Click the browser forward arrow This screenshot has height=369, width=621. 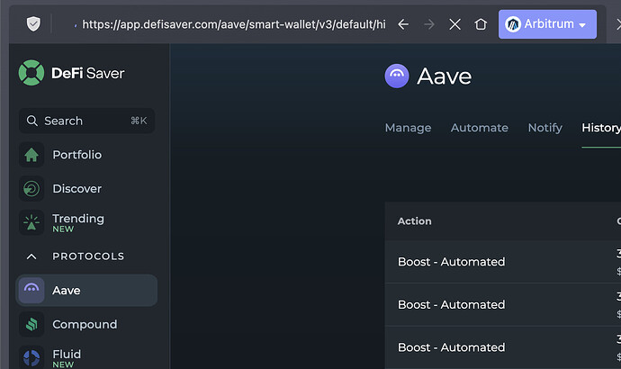click(x=429, y=24)
